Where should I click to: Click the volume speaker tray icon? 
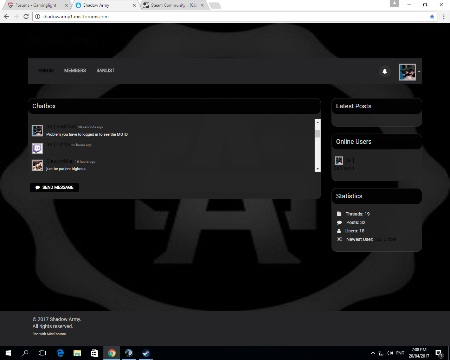pyautogui.click(x=390, y=353)
